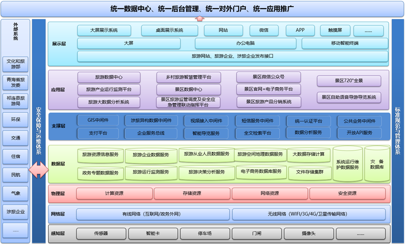Viewport: 405px width, 244px height.
Task: Click the 涉旅企业 box
Action: (15, 212)
